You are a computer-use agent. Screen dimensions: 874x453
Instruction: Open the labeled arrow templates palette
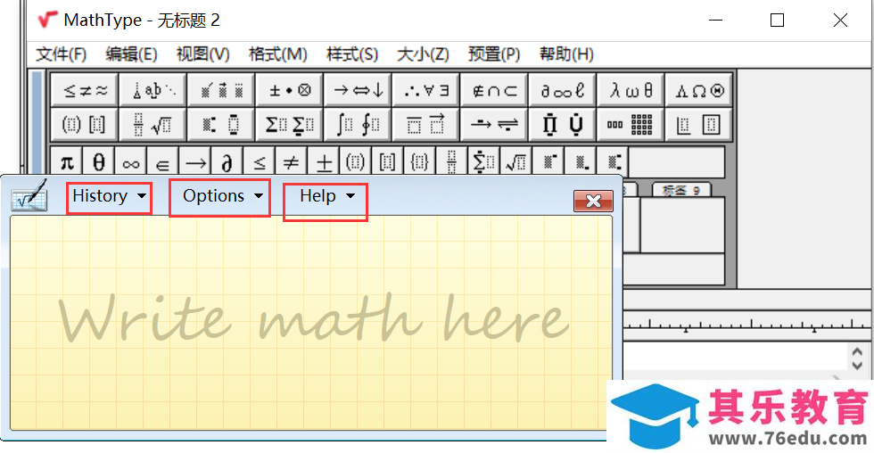494,124
